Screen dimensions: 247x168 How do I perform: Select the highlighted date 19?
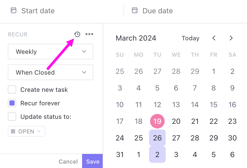click(157, 121)
